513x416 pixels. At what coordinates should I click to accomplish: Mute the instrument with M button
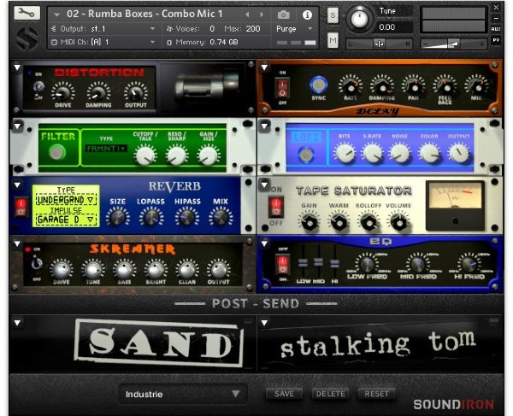pos(333,40)
